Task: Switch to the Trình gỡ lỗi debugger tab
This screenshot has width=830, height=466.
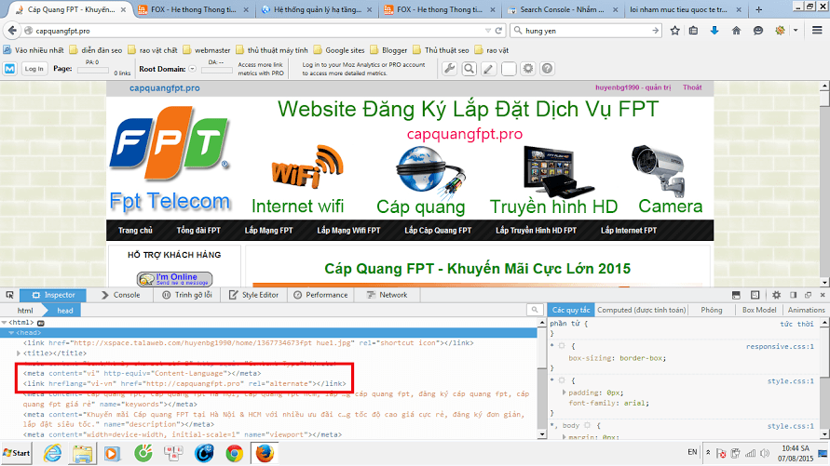Action: pyautogui.click(x=187, y=295)
